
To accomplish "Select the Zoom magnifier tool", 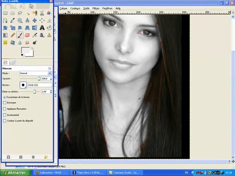I will [20, 21].
